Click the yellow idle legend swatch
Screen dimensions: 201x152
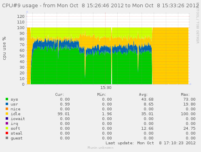[x=7, y=114]
